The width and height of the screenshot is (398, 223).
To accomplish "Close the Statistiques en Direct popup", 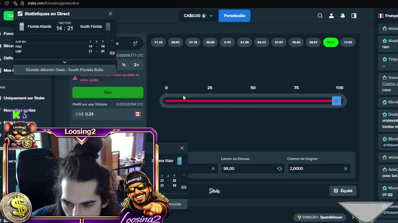I will 110,14.
